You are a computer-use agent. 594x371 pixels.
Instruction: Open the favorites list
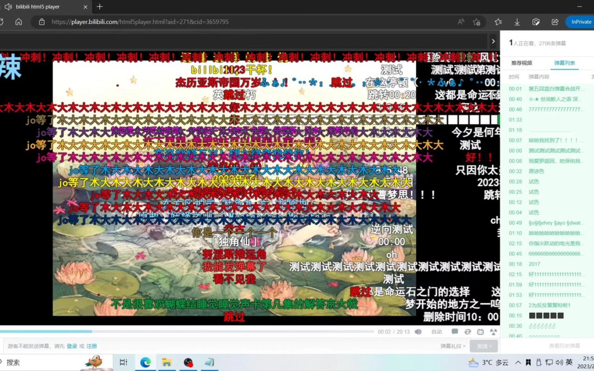(x=498, y=22)
